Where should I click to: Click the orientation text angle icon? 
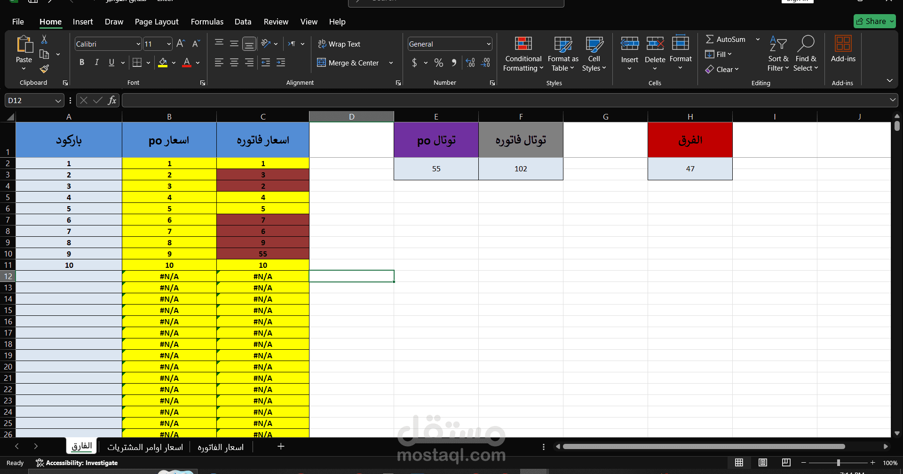tap(266, 43)
